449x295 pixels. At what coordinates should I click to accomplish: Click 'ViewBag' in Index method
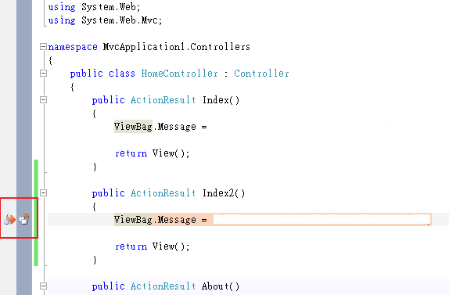click(x=133, y=127)
